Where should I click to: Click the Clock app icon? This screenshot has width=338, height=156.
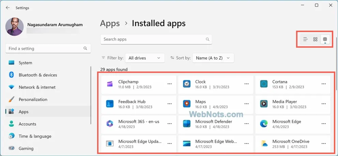pyautogui.click(x=187, y=84)
